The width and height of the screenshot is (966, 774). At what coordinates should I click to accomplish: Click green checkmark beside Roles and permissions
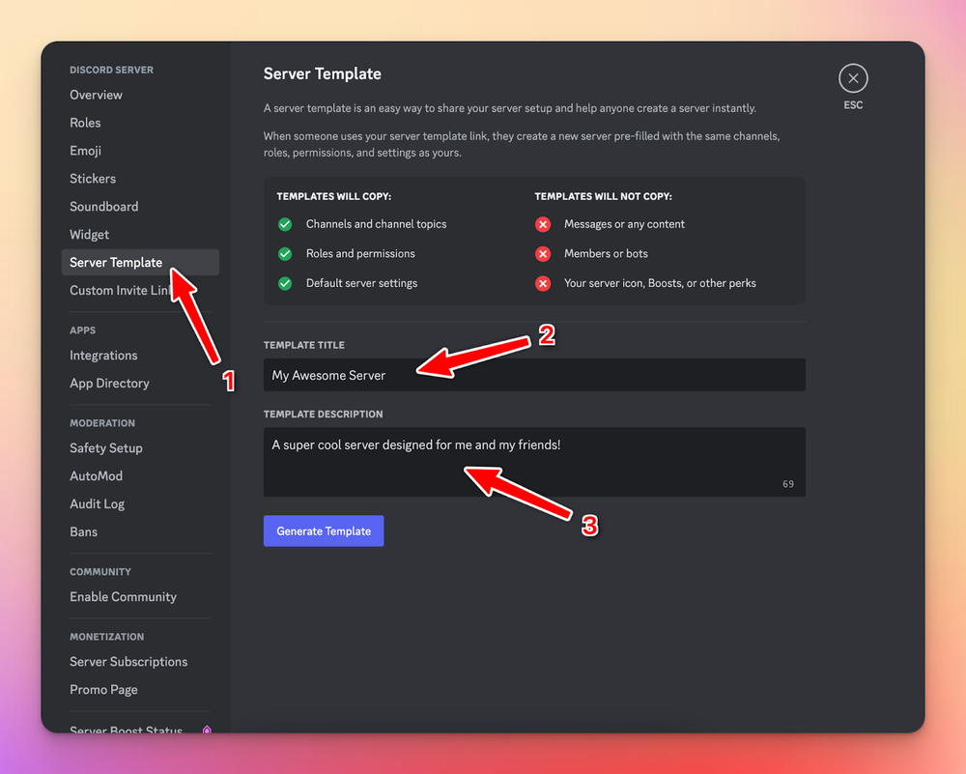click(x=285, y=254)
